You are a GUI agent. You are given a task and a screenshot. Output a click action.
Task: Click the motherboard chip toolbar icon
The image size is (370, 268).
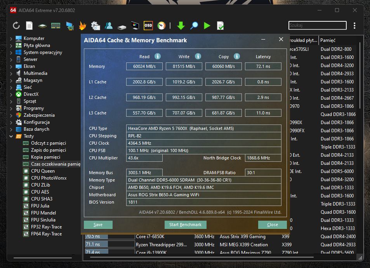(42, 26)
